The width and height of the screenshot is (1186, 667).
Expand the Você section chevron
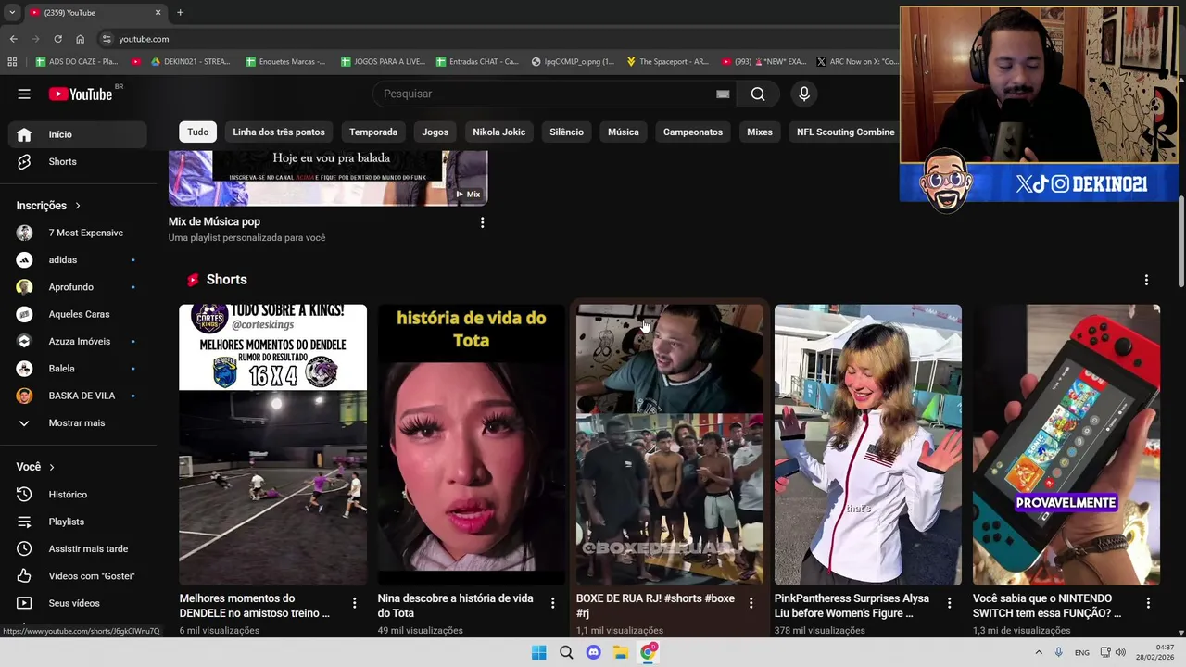52,467
